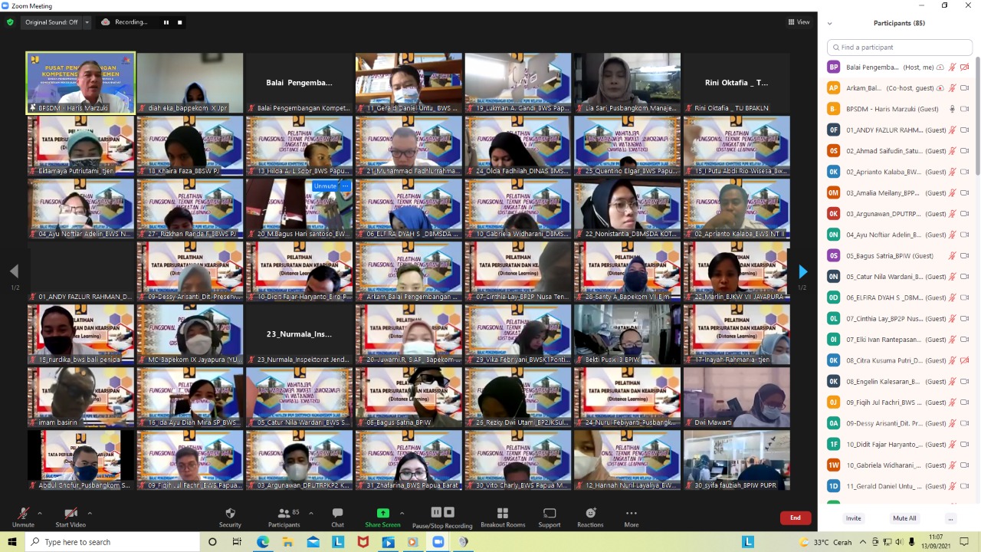Stop recording from the bottom Pause/Stop Recording control
Screen dimensions: 981x552
449,512
